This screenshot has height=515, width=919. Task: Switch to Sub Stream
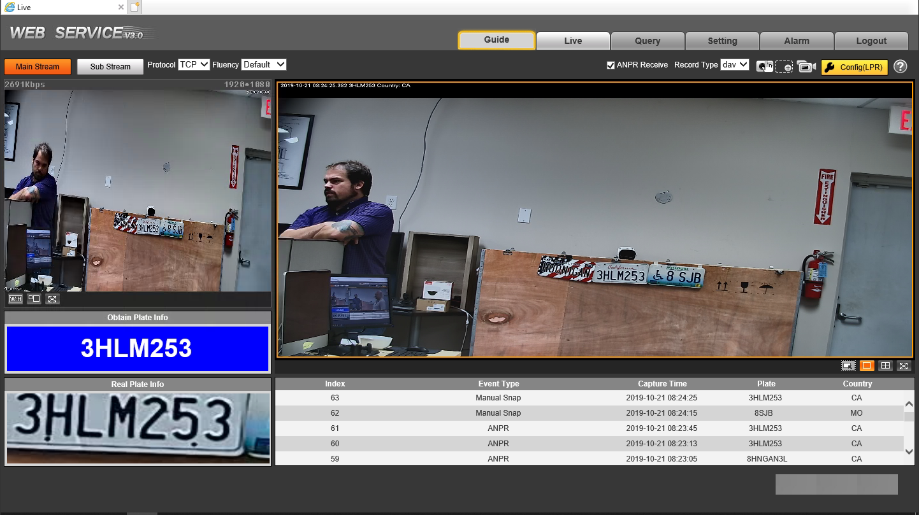tap(110, 67)
